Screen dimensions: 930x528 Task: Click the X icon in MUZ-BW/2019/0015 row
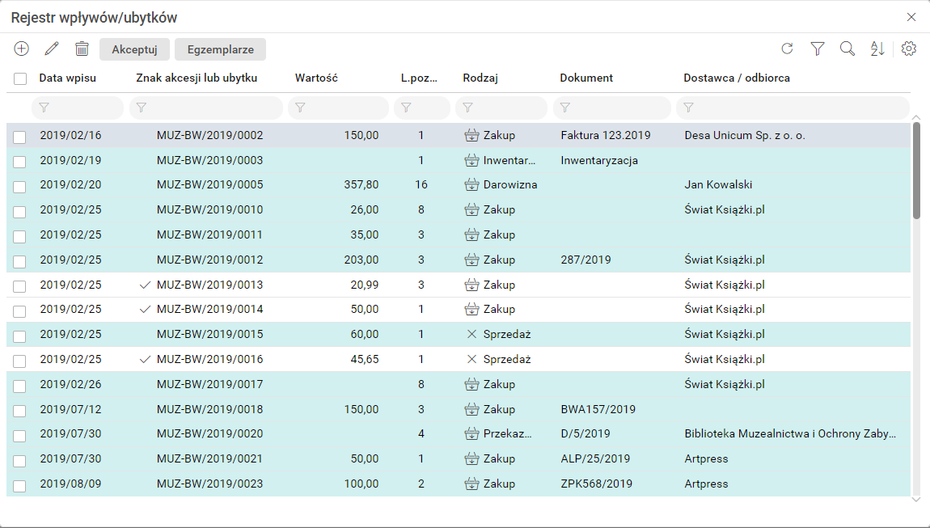[471, 334]
